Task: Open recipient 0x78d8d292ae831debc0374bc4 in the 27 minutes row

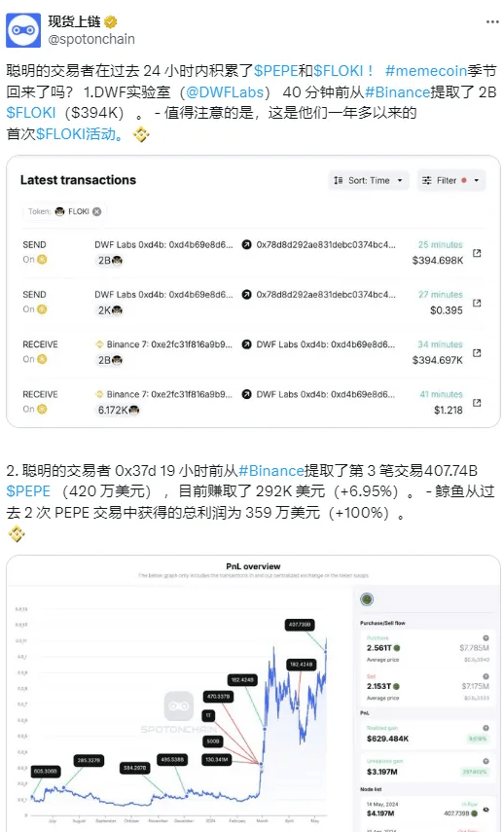Action: tap(326, 295)
